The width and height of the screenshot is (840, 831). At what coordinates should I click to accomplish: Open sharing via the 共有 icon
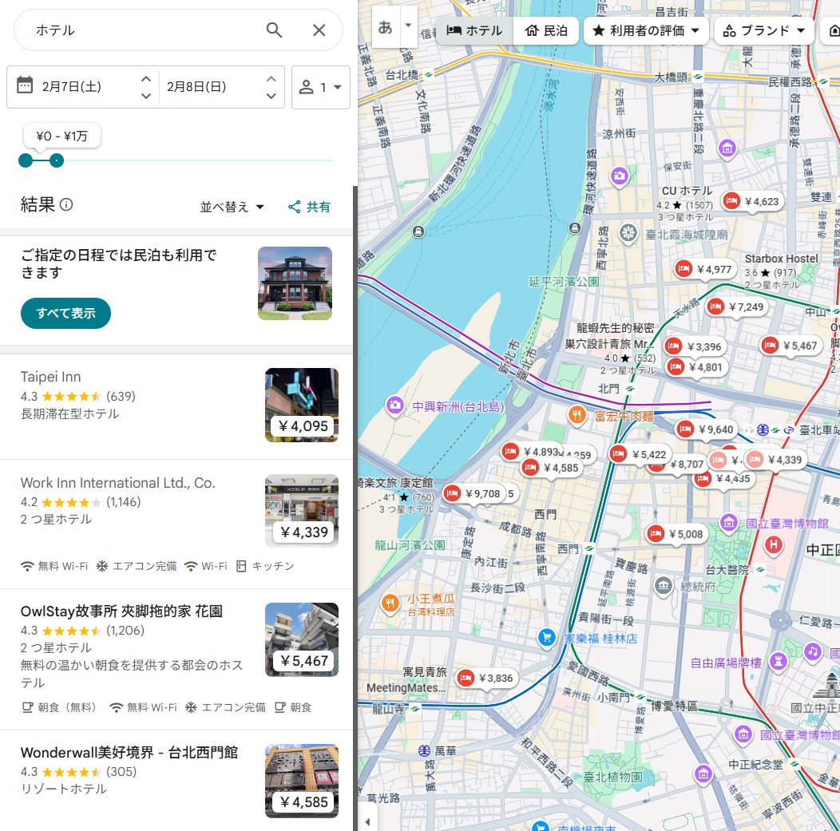click(x=294, y=206)
